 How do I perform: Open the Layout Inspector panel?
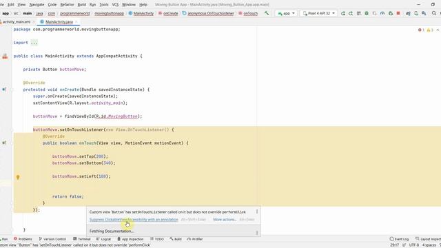click(x=428, y=239)
